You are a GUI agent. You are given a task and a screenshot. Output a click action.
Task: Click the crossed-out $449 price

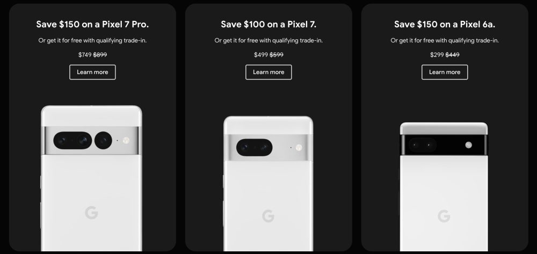pyautogui.click(x=452, y=55)
